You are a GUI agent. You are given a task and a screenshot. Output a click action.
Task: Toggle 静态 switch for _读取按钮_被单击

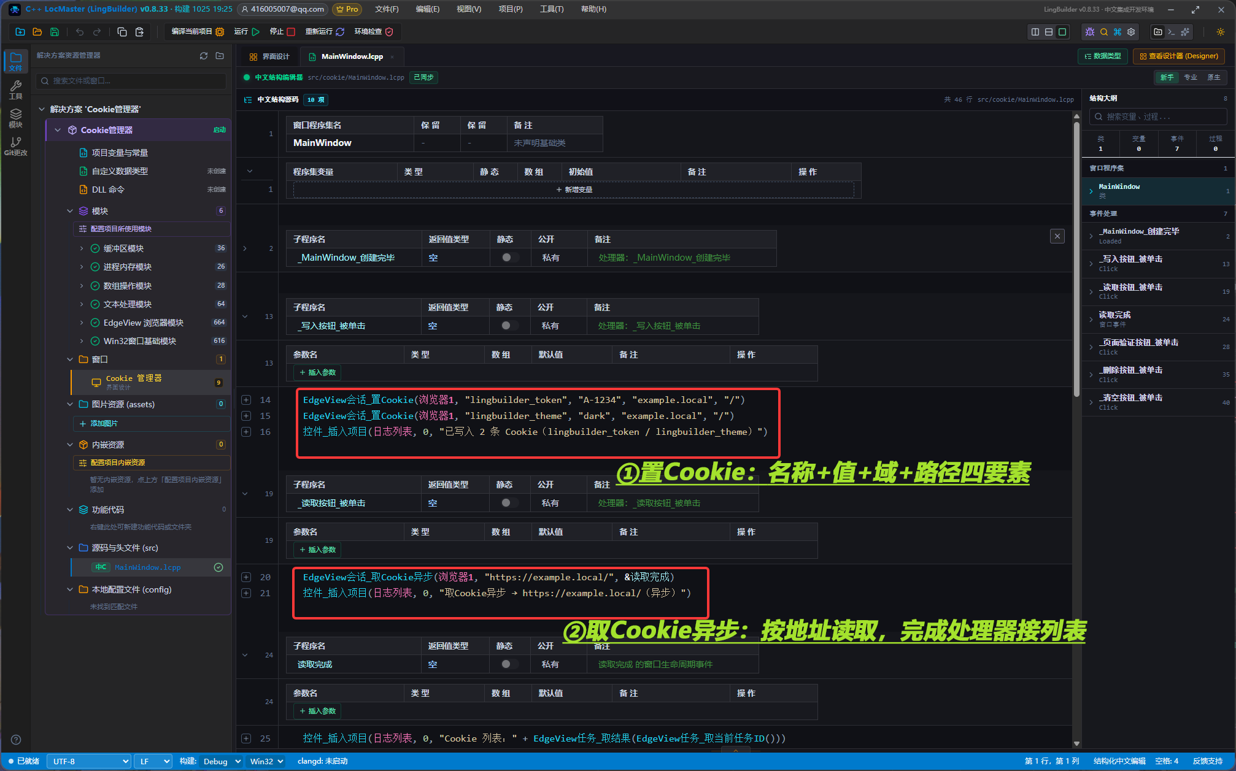click(509, 503)
